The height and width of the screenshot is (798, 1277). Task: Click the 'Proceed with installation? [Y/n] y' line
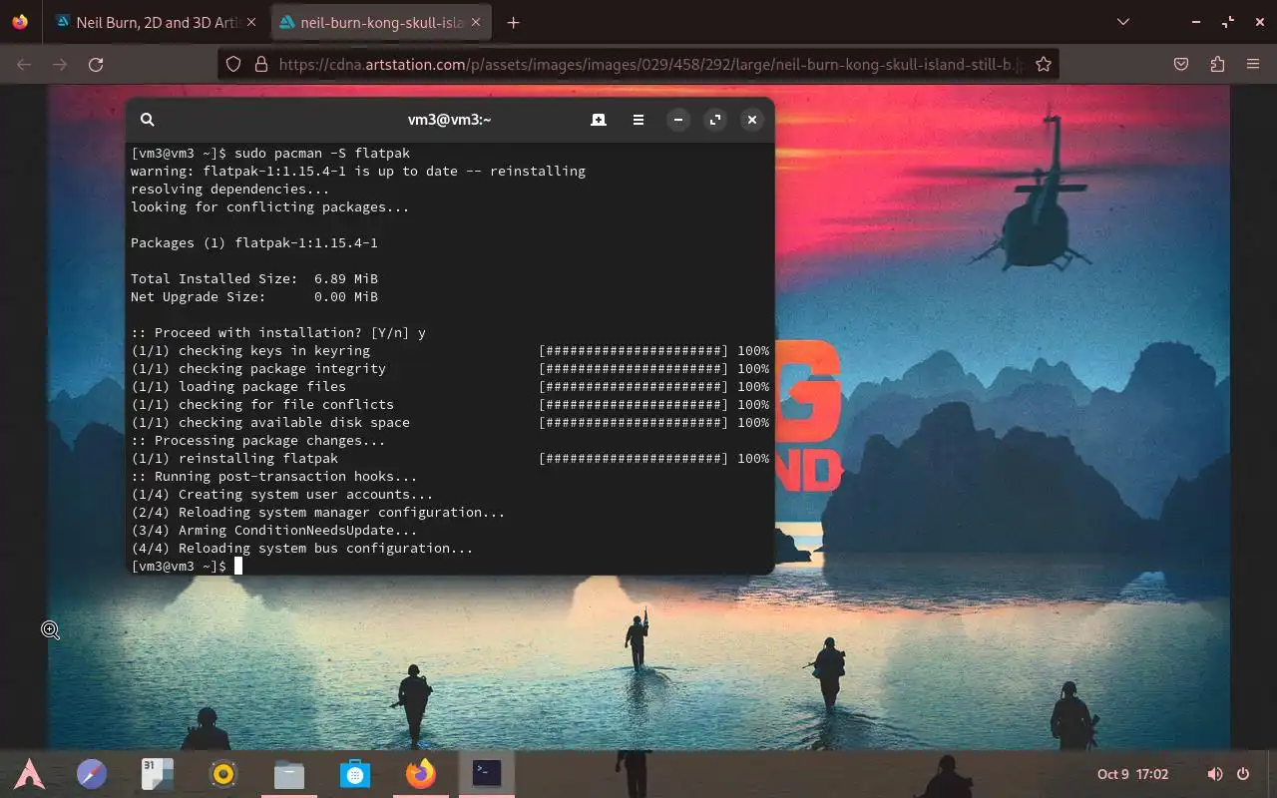[278, 333]
